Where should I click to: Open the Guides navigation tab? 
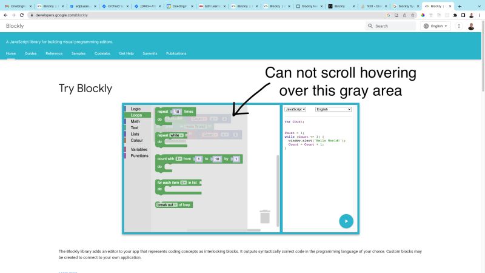[31, 53]
